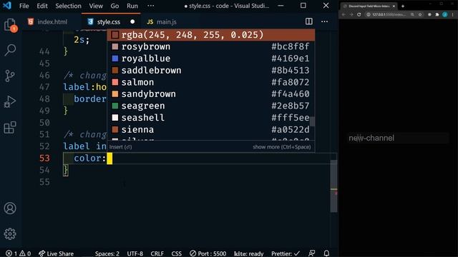Click the Prettier status item
The image size is (458, 257).
286,253
